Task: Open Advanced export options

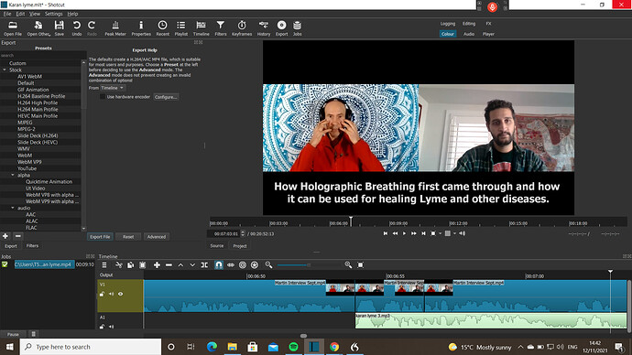Action: click(157, 237)
